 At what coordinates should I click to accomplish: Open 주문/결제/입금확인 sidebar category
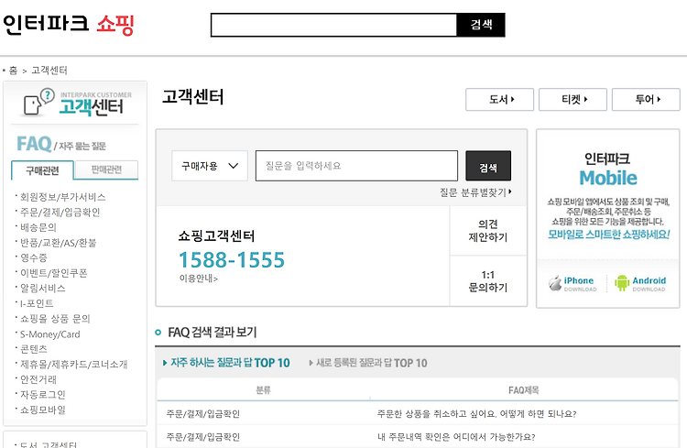point(60,213)
